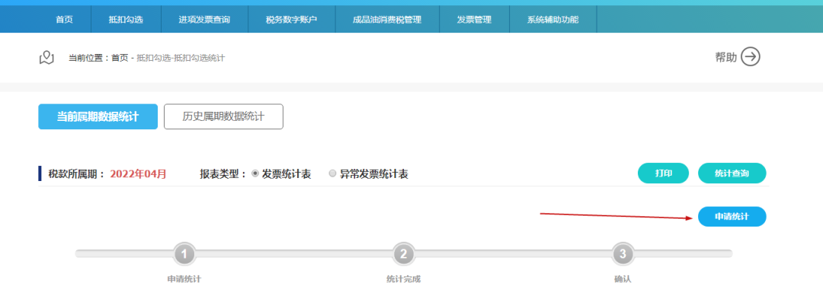
Task: Open 成品油消费税管理 menu
Action: tap(387, 20)
